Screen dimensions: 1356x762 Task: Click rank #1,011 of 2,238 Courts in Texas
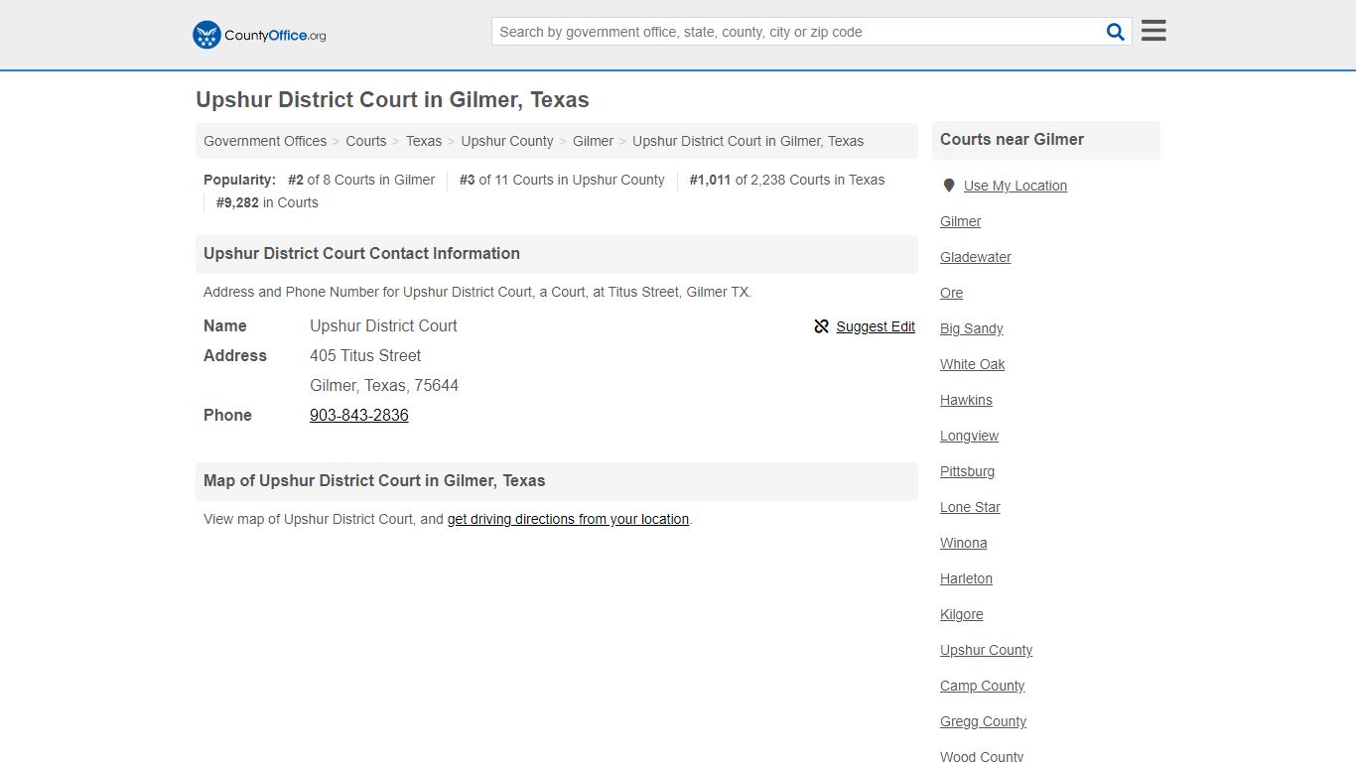(787, 180)
